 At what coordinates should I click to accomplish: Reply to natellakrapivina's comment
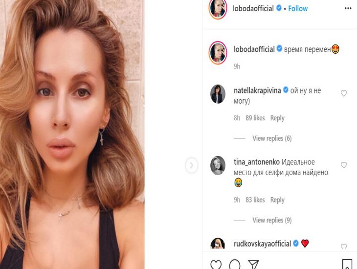point(277,118)
